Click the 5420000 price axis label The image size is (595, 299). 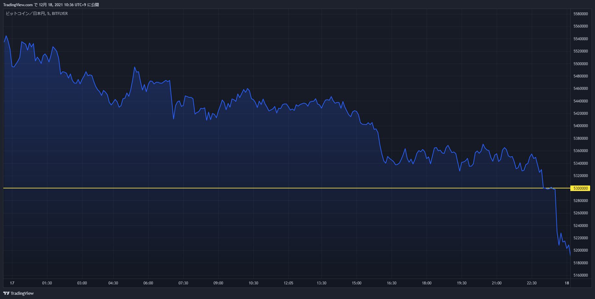click(581, 114)
